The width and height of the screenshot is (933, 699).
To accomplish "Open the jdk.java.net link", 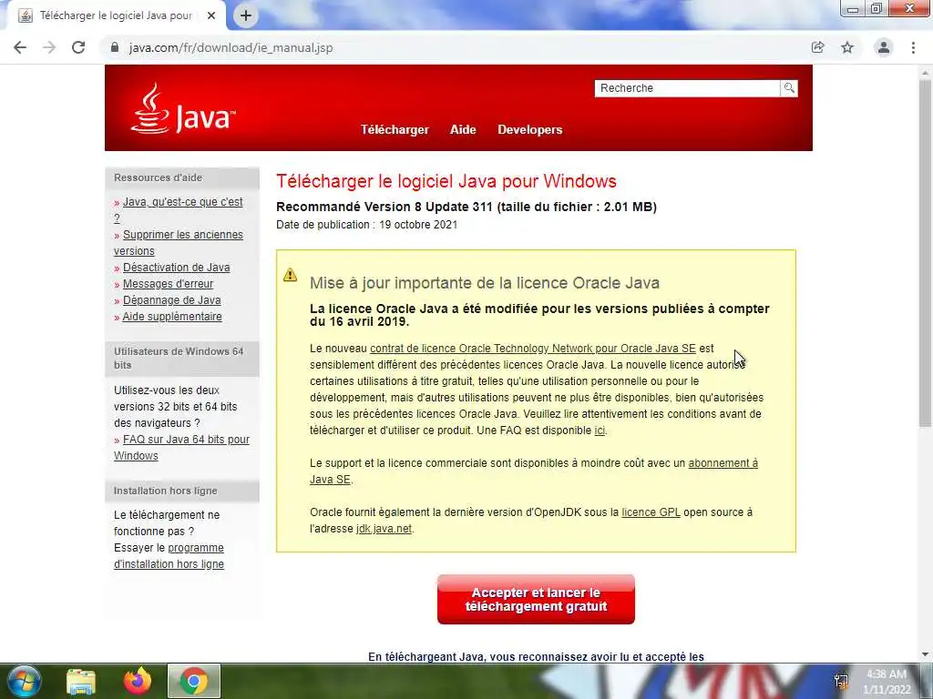I will point(384,529).
